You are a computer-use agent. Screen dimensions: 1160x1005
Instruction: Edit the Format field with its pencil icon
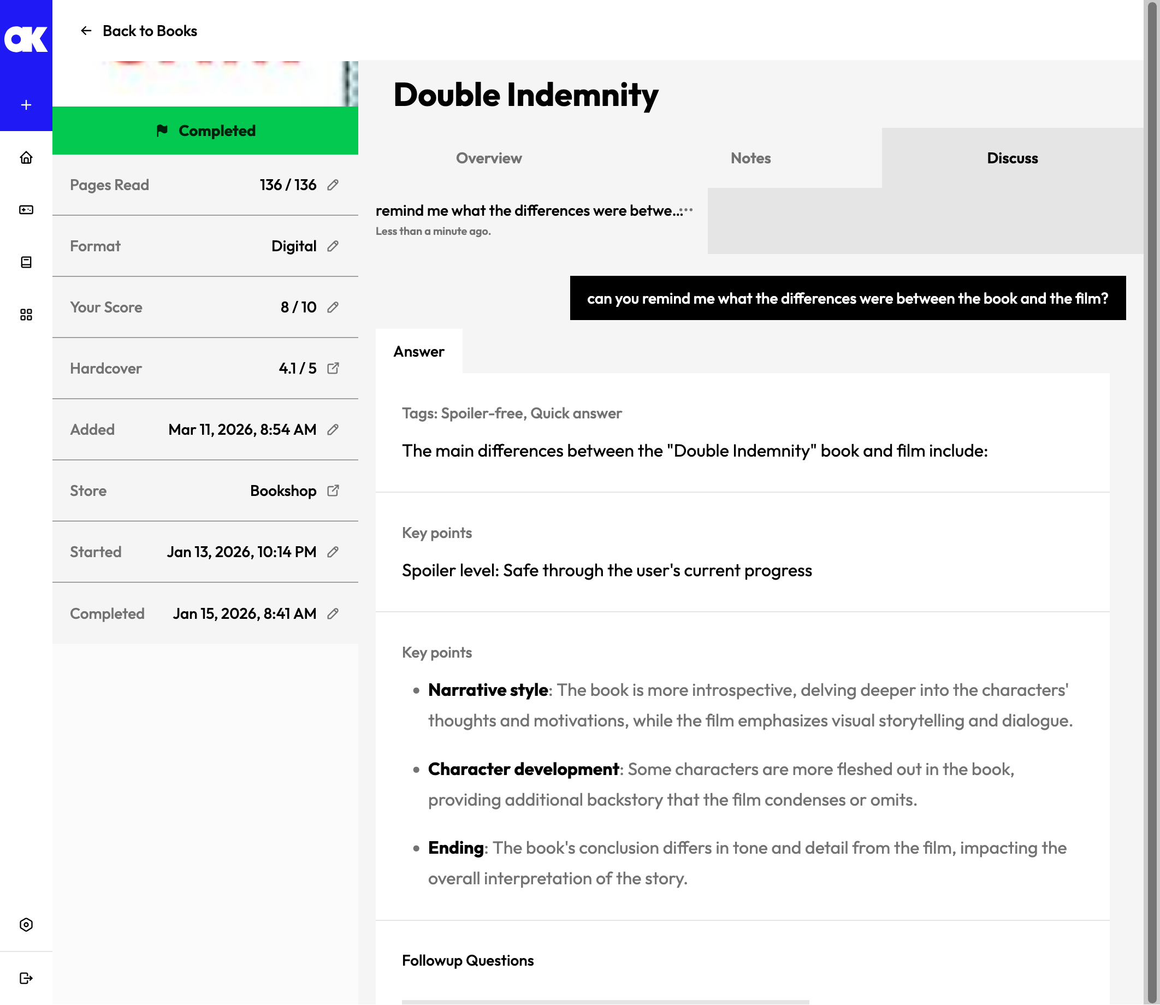333,246
